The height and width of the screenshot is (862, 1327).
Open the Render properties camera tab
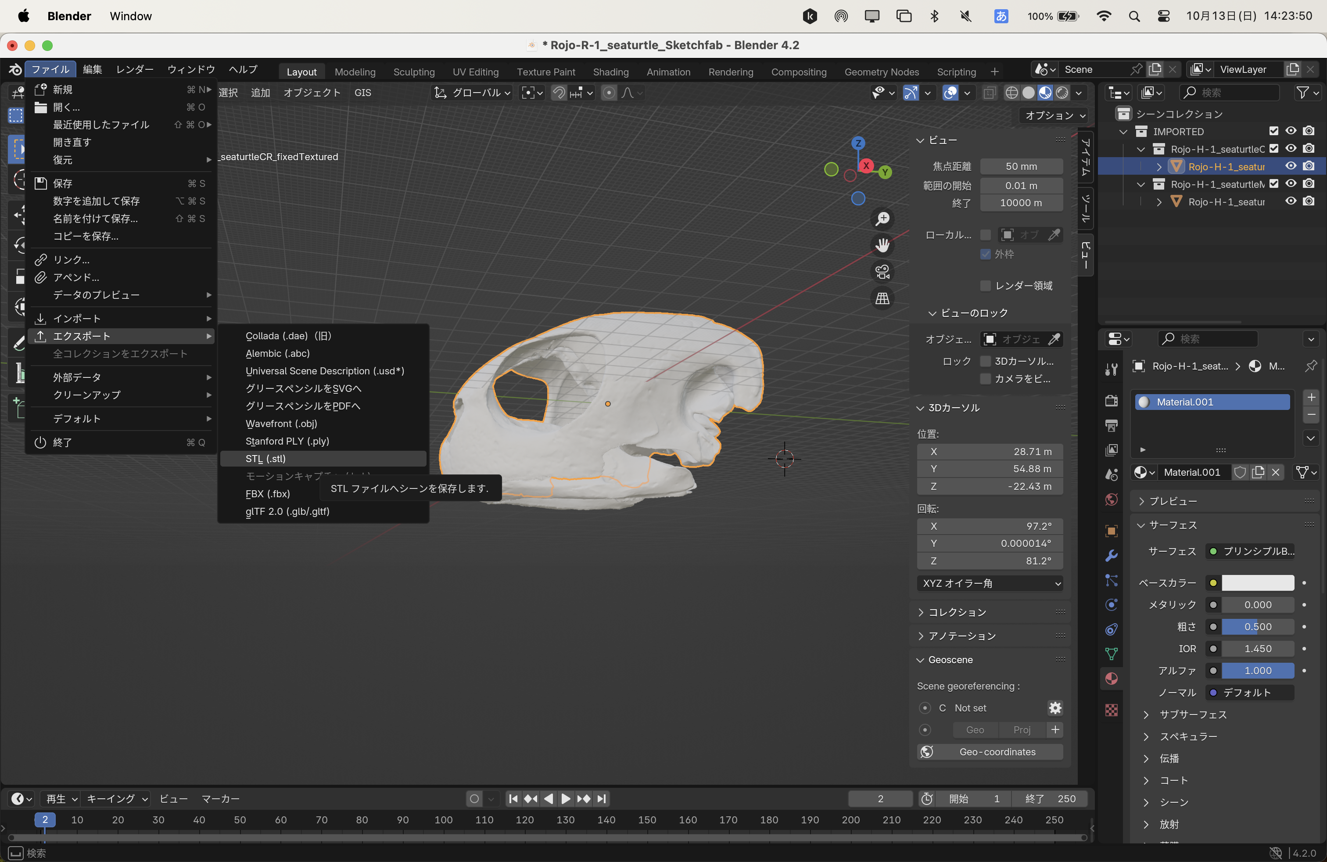(1111, 400)
